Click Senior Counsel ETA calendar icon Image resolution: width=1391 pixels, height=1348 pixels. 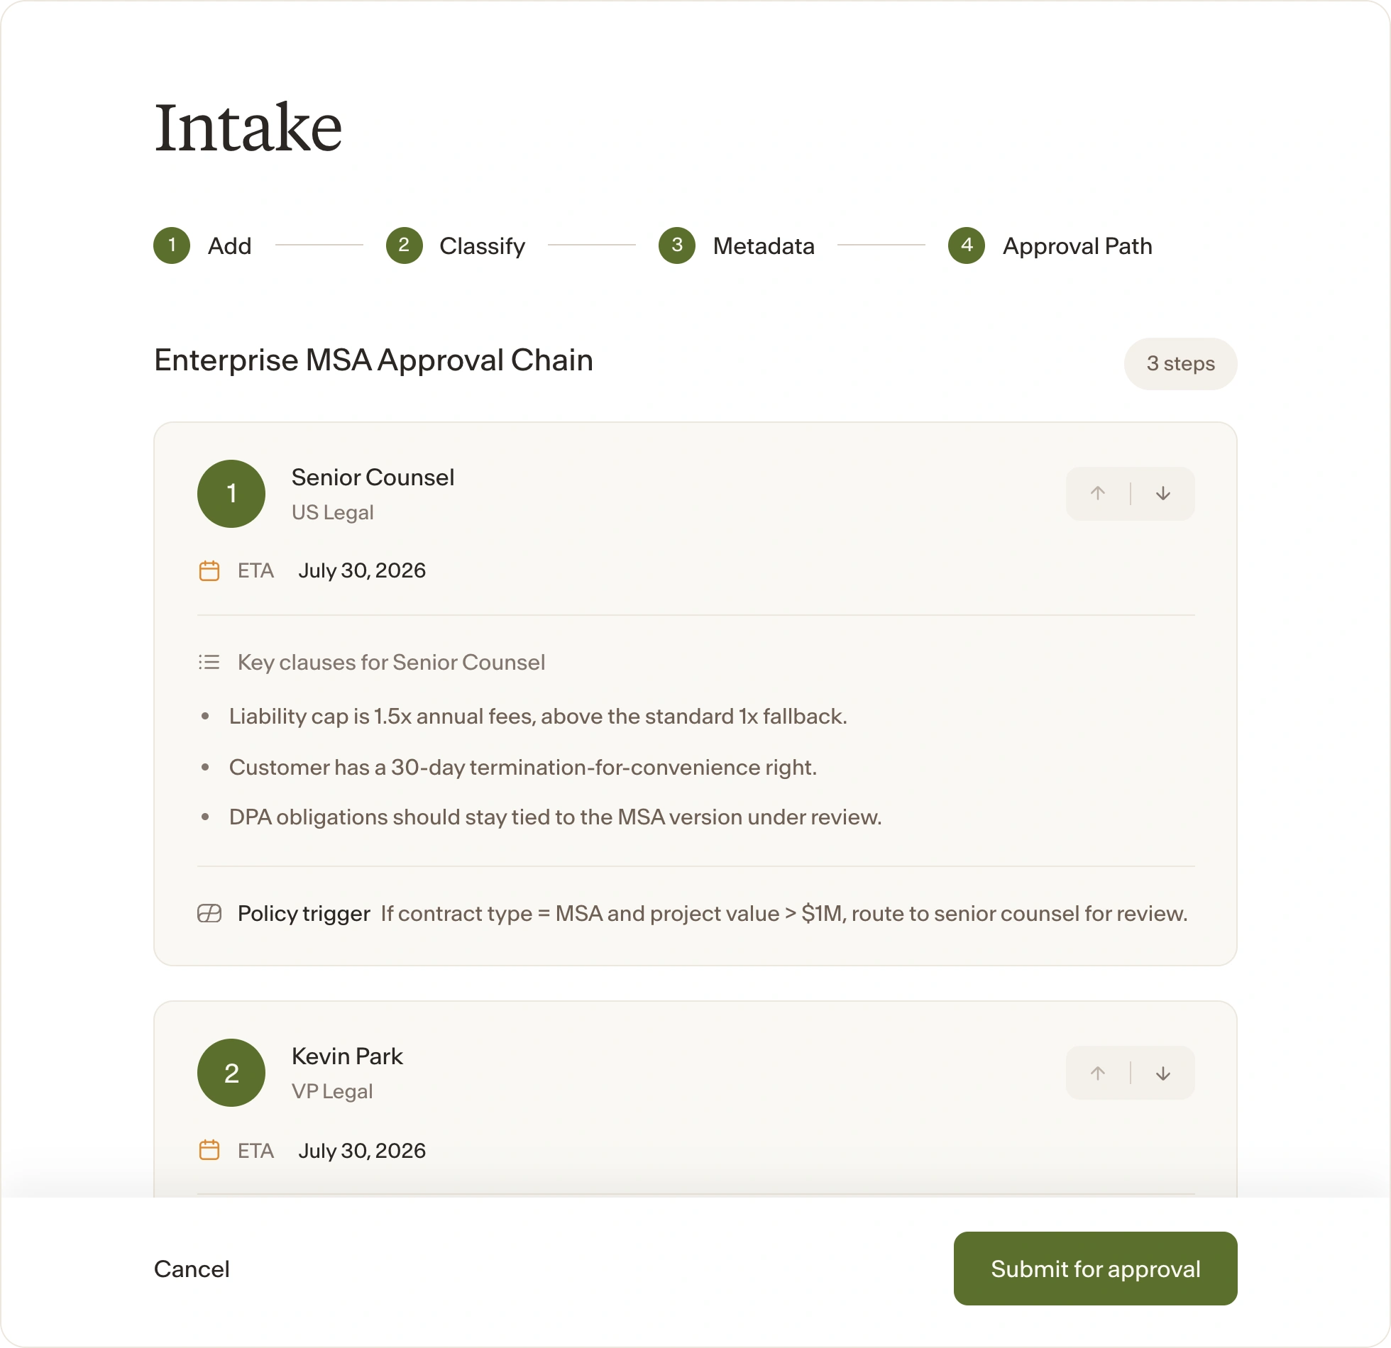pyautogui.click(x=209, y=570)
